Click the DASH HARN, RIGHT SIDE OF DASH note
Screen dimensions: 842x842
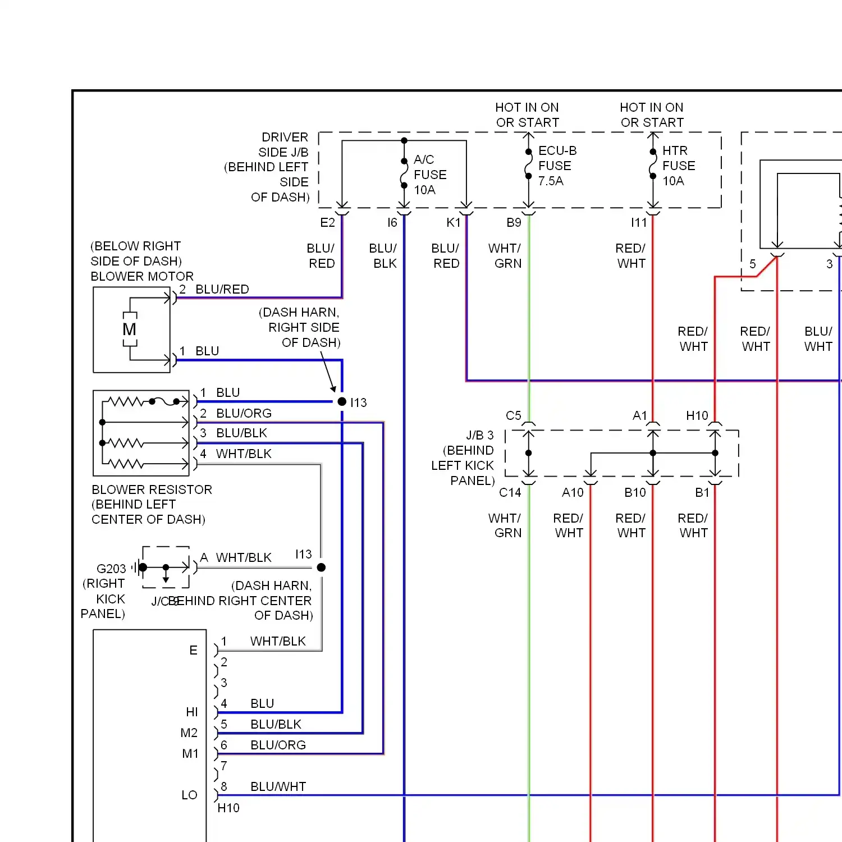(299, 327)
